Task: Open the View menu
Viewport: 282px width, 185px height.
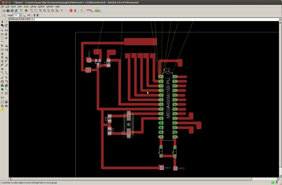Action: pyautogui.click(x=20, y=7)
